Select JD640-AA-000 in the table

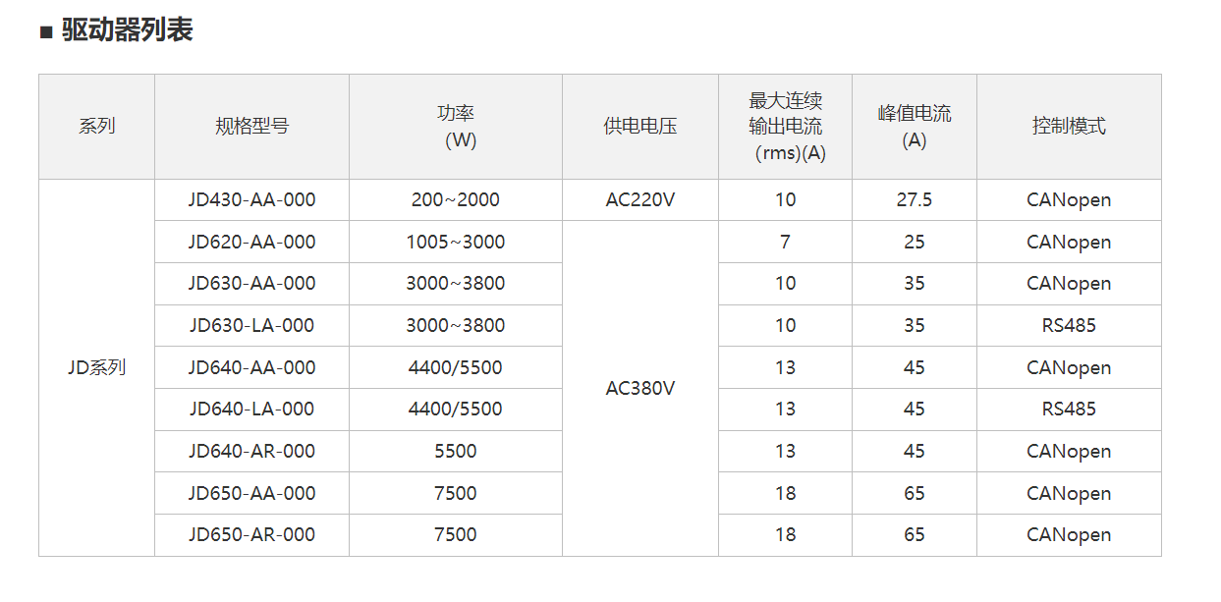coord(251,367)
